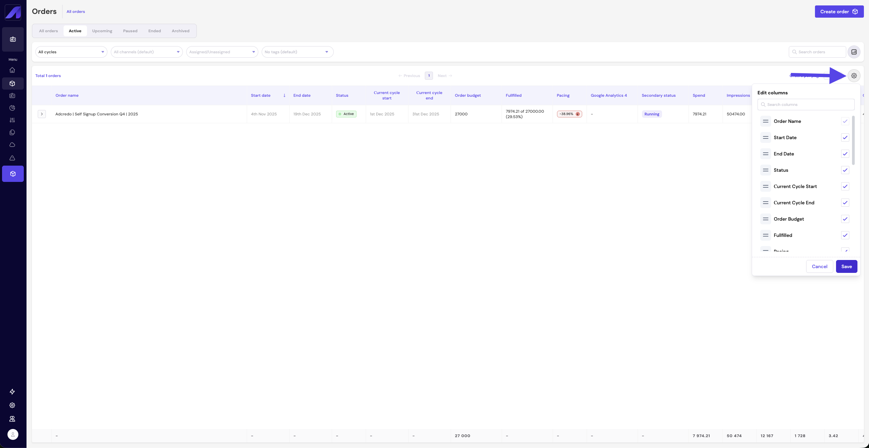The width and height of the screenshot is (869, 448).
Task: Open the user avatar icon at the bottom of the sidebar
Action: [x=13, y=434]
